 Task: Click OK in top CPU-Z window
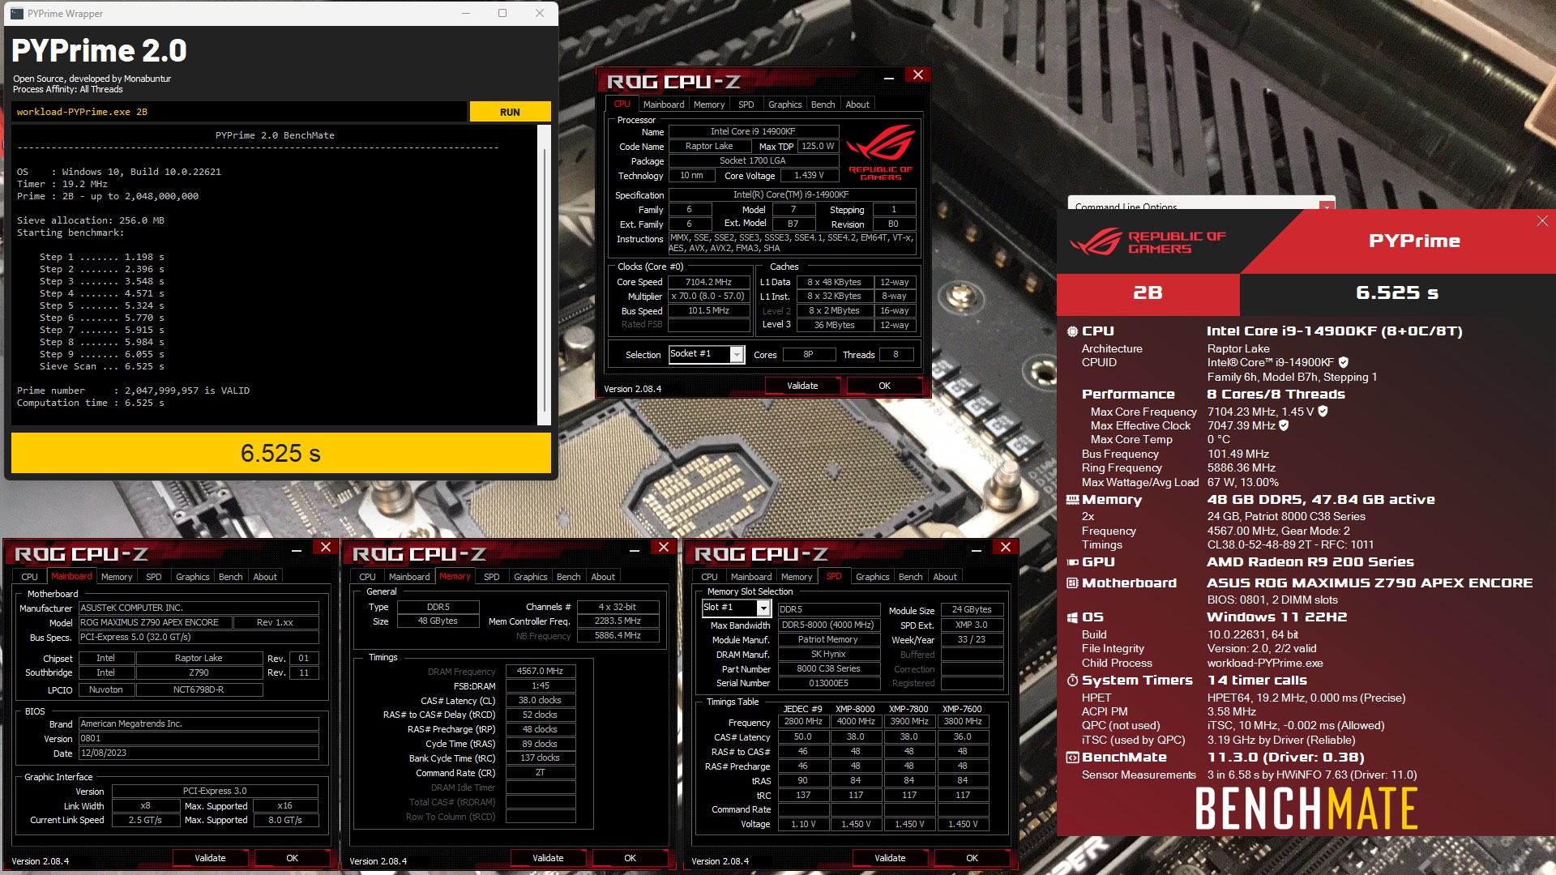click(x=885, y=386)
